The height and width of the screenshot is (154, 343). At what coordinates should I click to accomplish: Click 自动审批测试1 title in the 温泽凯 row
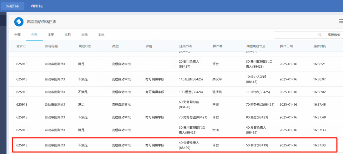[55, 92]
